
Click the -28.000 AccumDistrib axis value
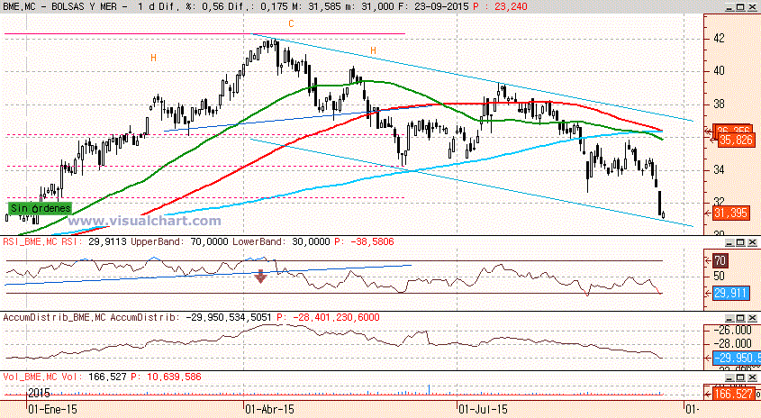pos(732,344)
